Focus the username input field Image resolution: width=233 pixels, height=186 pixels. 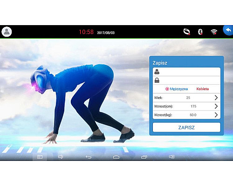tap(186, 72)
